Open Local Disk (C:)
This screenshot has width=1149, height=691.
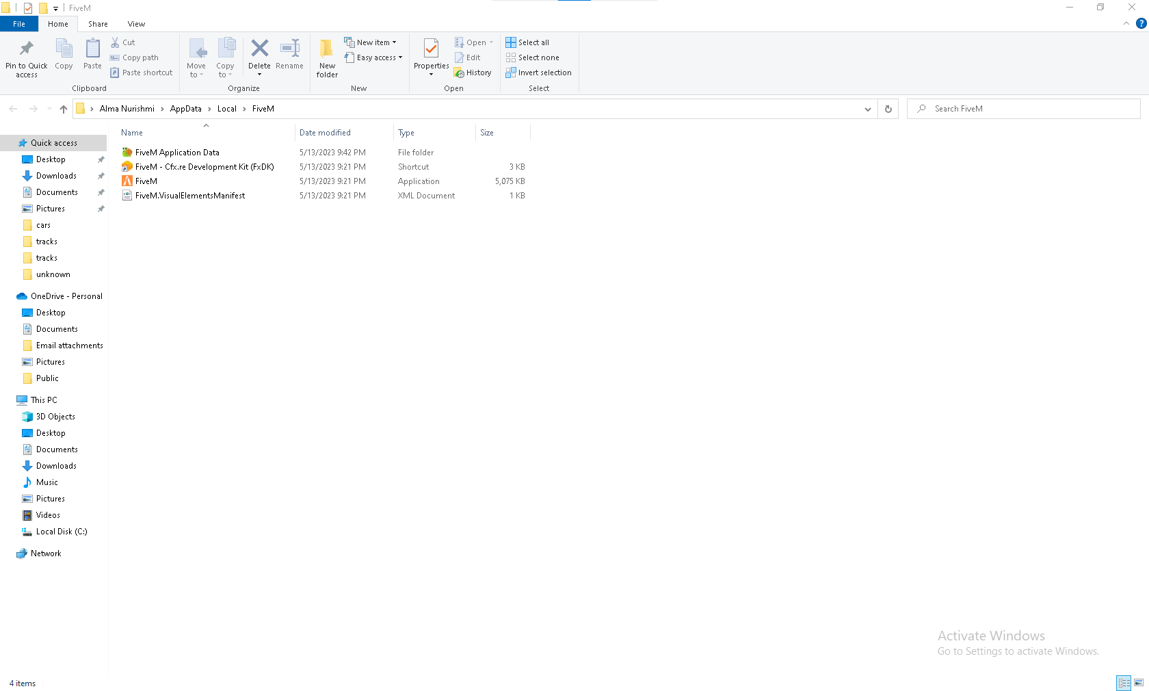coord(61,532)
